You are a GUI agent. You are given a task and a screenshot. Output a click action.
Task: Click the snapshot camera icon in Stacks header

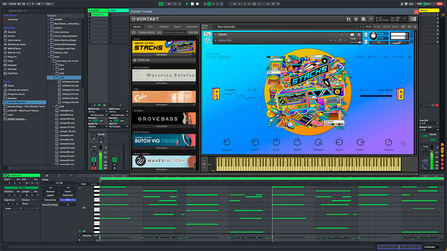[352, 35]
